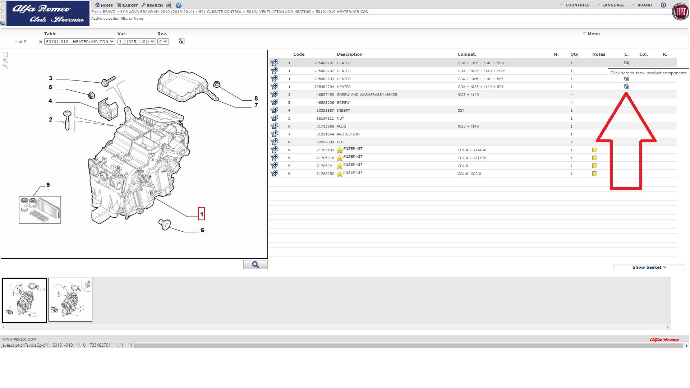Click the lightbulb hint icon beside Rev.

click(181, 41)
